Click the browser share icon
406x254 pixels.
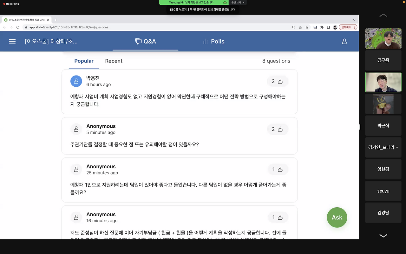click(300, 27)
